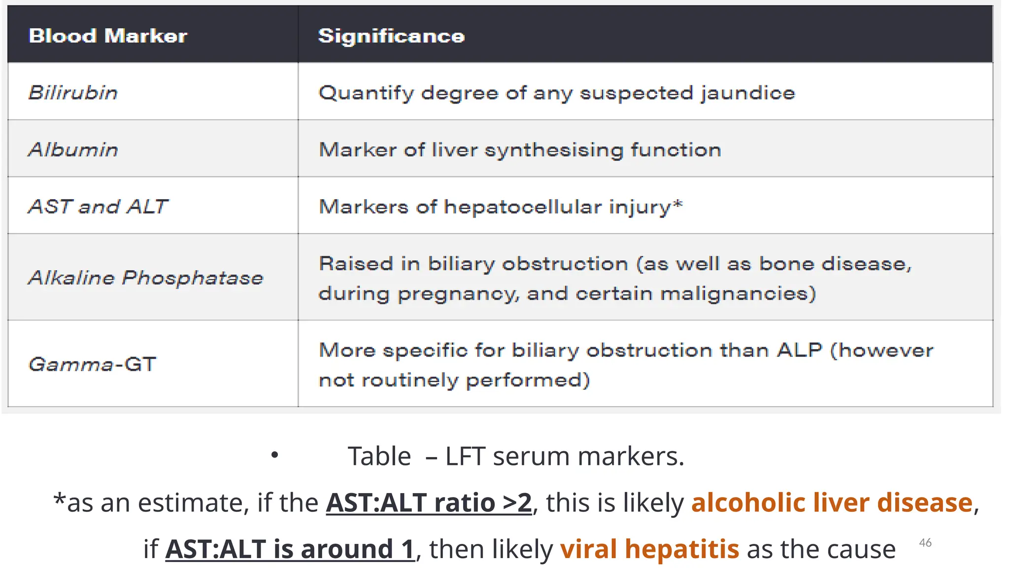Click the "Blood Marker" column header

108,36
